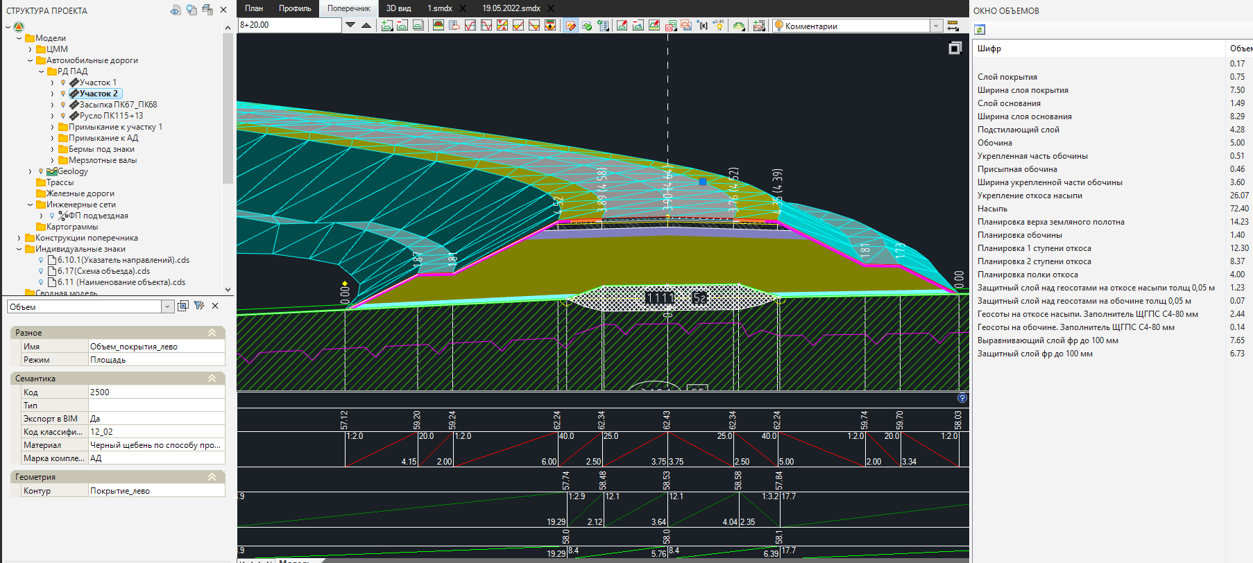The image size is (1253, 563).
Task: Click the ruler measure icon right of Комментарии
Action: click(953, 26)
